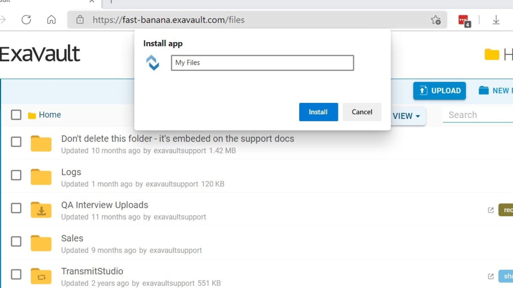Viewport: 513px width, 288px height.
Task: Click the shared tag on TransmitStudio row
Action: 506,276
